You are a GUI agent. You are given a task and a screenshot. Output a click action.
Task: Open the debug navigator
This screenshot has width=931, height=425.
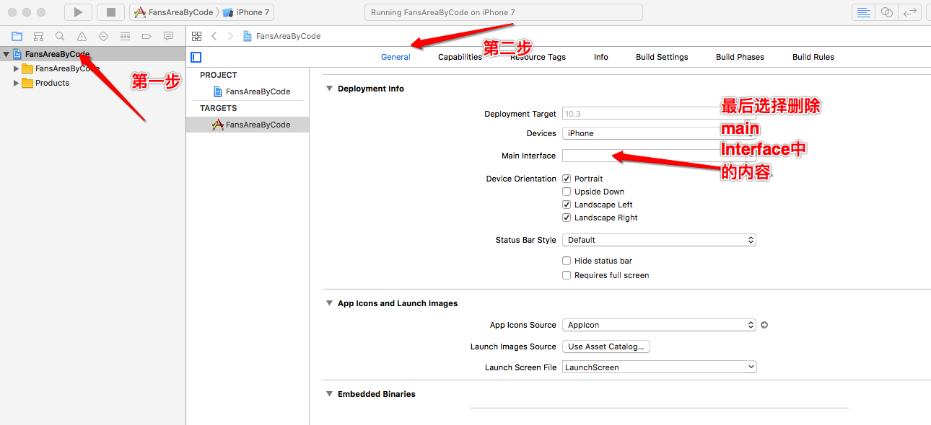(x=125, y=36)
